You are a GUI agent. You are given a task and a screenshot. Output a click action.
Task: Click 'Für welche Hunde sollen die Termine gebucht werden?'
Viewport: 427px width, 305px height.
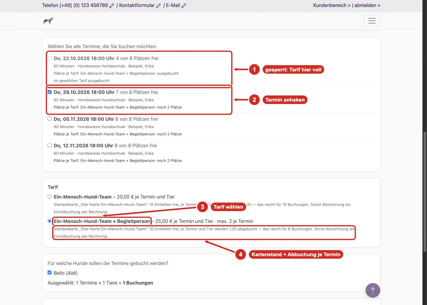[x=108, y=263]
